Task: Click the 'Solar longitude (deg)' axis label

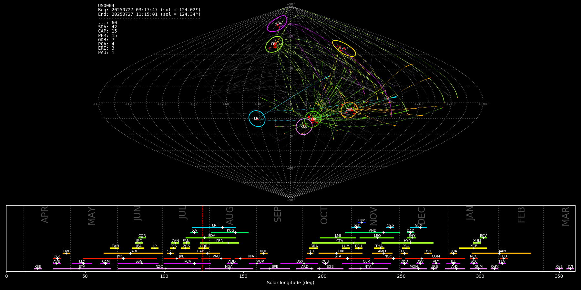Action: pyautogui.click(x=290, y=283)
